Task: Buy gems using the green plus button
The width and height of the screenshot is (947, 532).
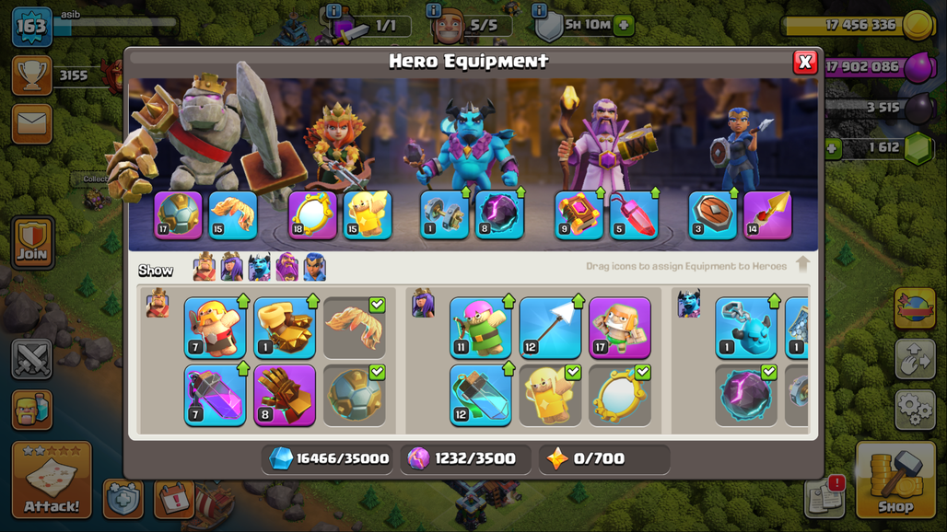Action: (832, 148)
